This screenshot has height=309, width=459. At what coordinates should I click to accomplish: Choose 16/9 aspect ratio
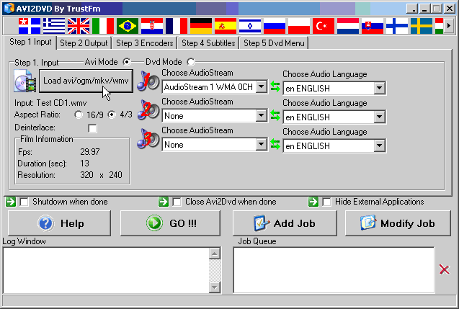tap(79, 115)
